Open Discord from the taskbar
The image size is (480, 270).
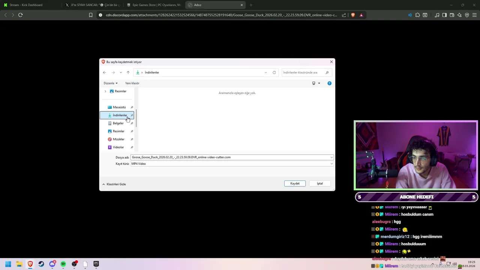tap(52, 264)
